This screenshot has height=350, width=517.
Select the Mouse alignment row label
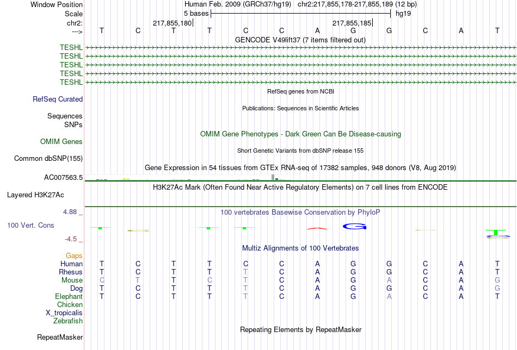(72, 280)
